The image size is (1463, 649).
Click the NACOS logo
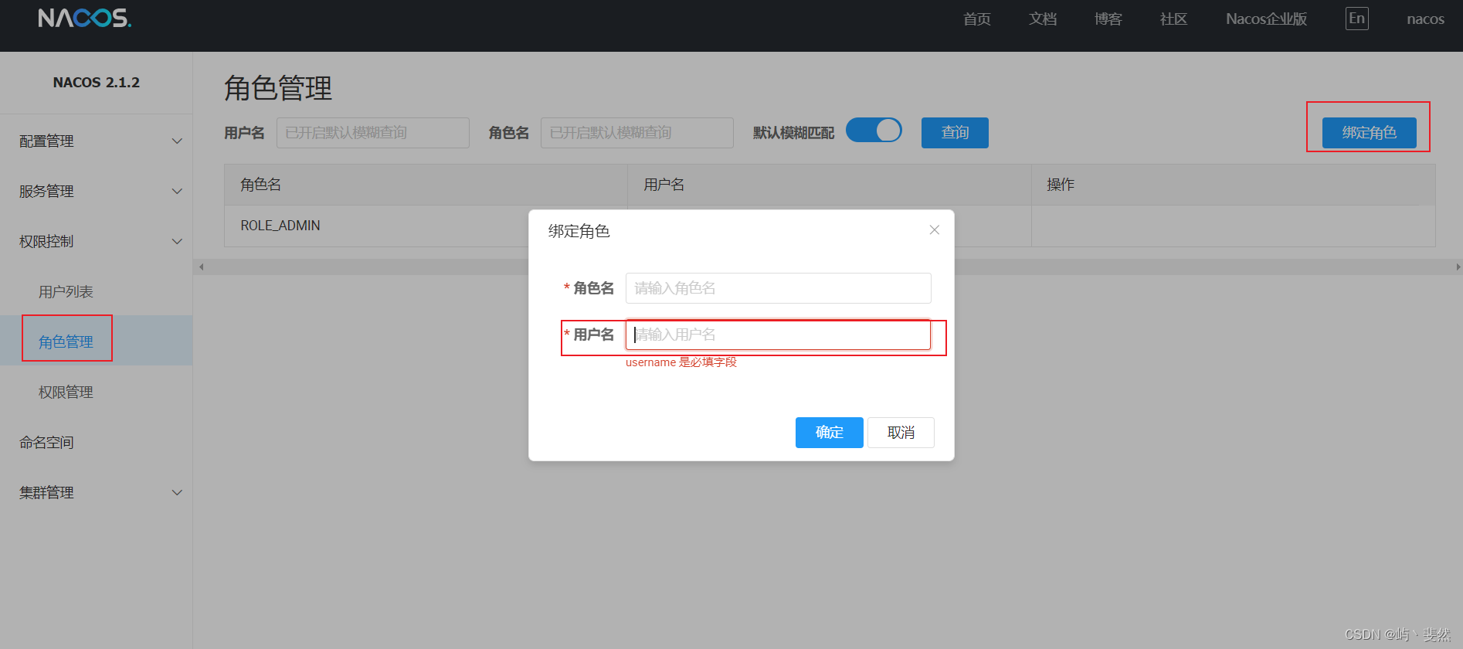[85, 18]
